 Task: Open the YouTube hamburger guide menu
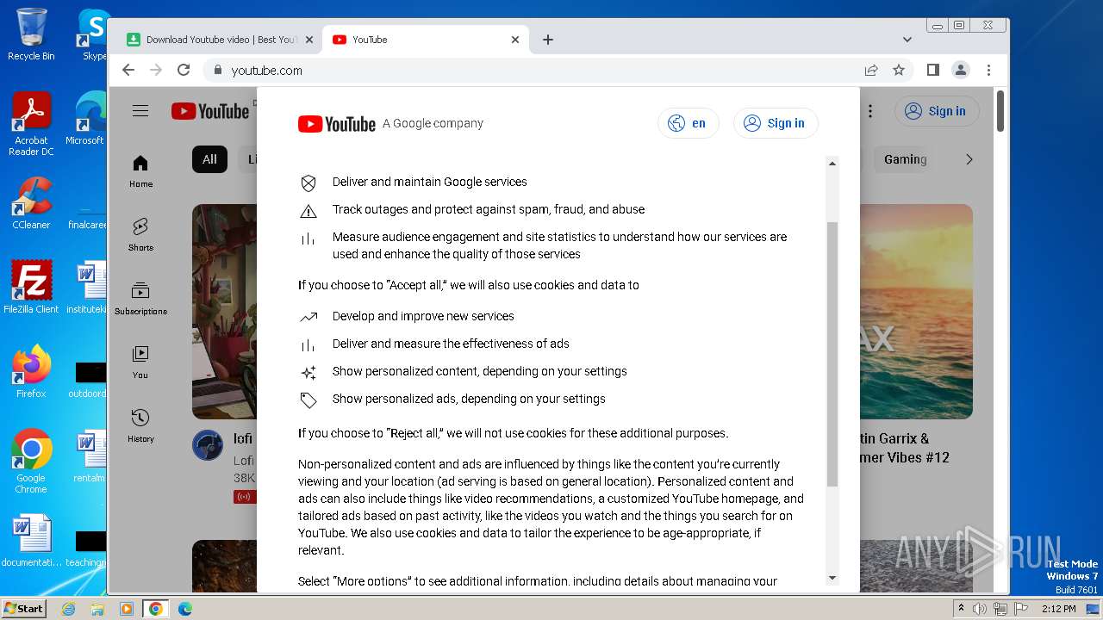(140, 111)
